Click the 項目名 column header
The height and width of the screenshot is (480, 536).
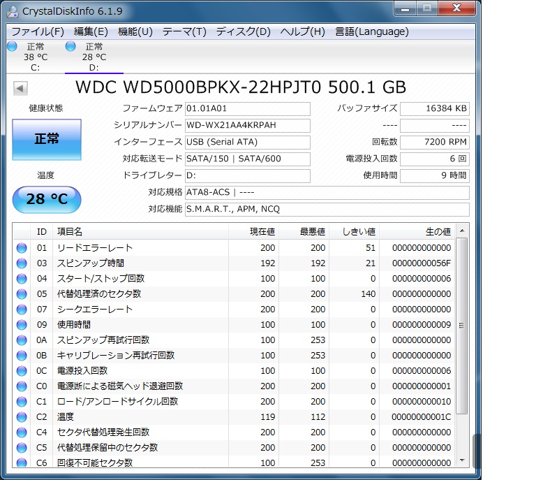pos(140,232)
